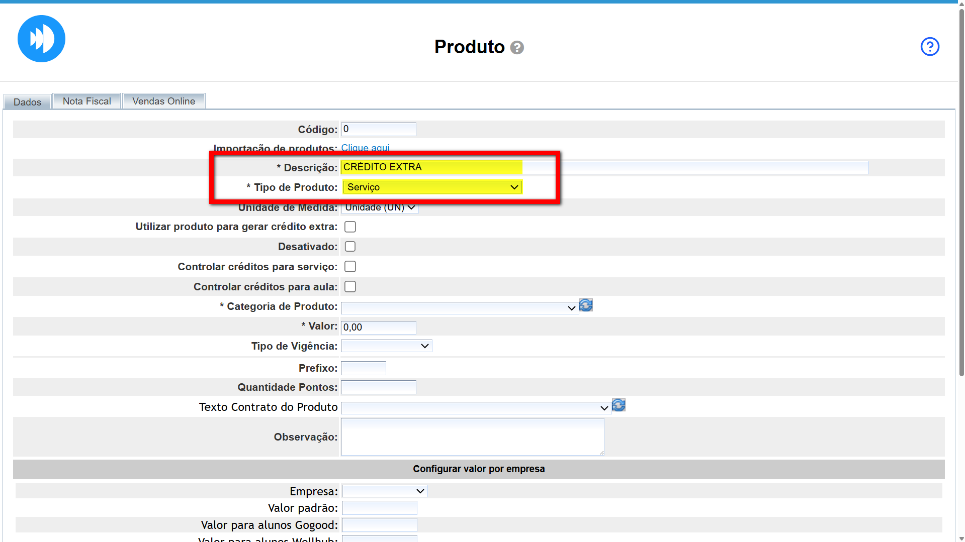Click the Clique aqui import link
Screen dimensions: 965x542
pyautogui.click(x=365, y=148)
